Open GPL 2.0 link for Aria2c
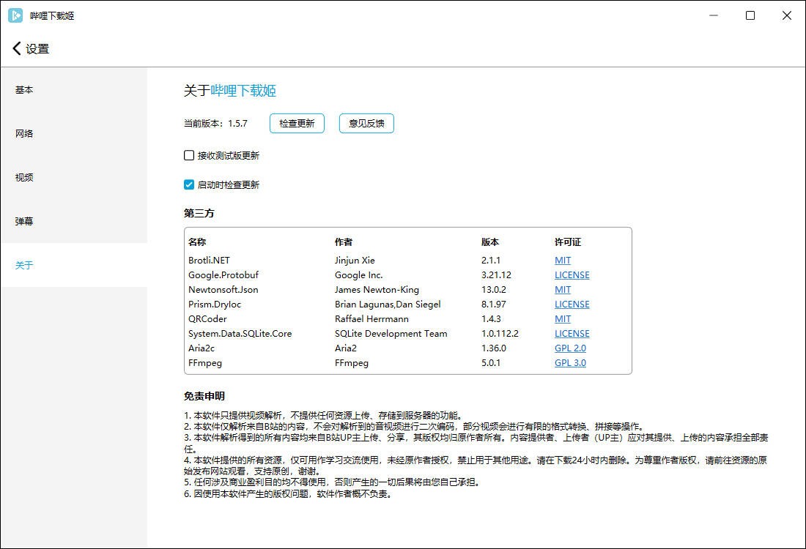 pyautogui.click(x=570, y=348)
